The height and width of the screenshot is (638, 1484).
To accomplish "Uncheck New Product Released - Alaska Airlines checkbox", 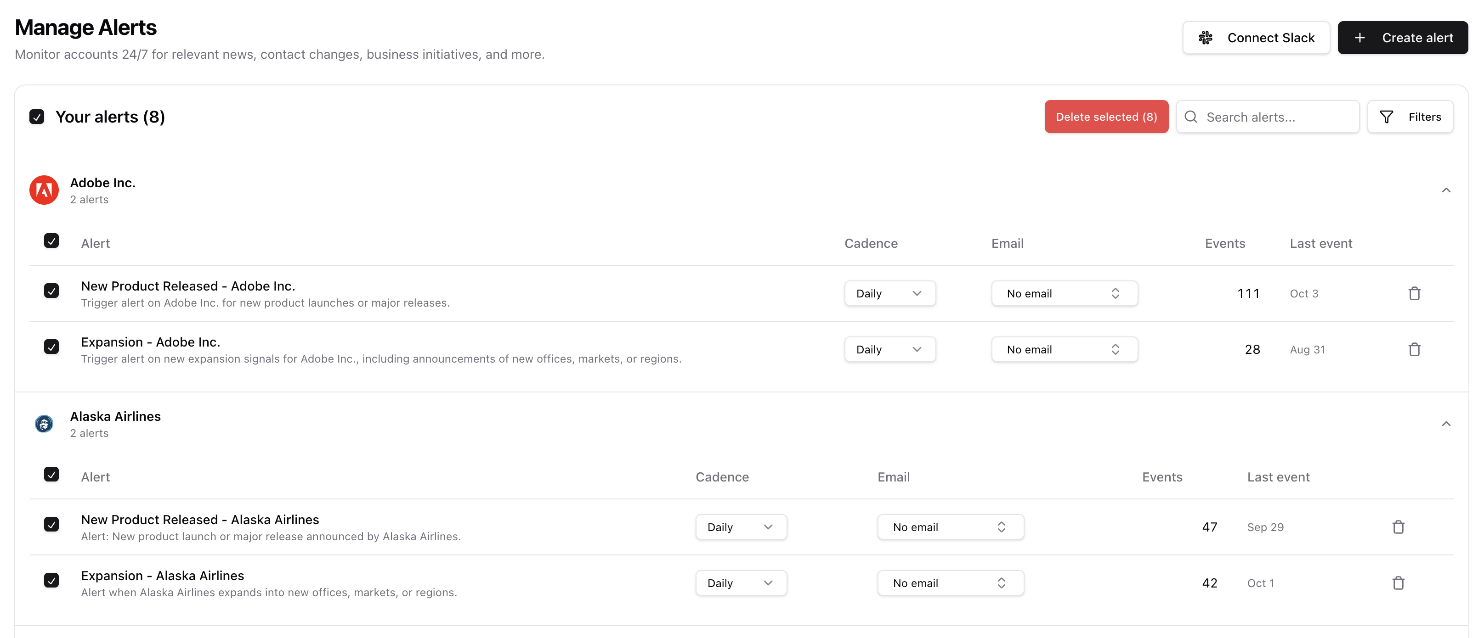I will pyautogui.click(x=51, y=524).
